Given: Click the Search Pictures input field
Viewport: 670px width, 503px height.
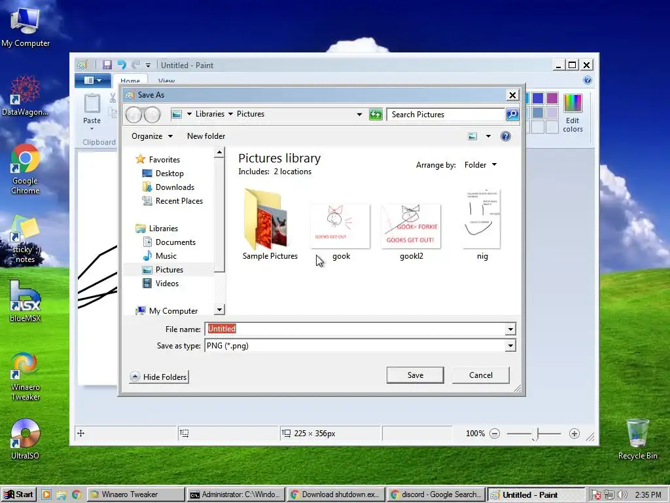Looking at the screenshot, I should (x=446, y=114).
